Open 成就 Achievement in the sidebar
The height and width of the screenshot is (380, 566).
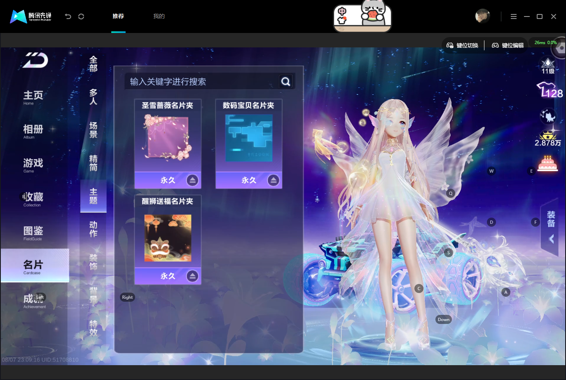35,301
